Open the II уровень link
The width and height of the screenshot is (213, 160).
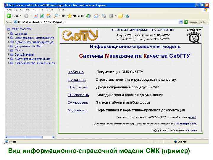point(78,87)
